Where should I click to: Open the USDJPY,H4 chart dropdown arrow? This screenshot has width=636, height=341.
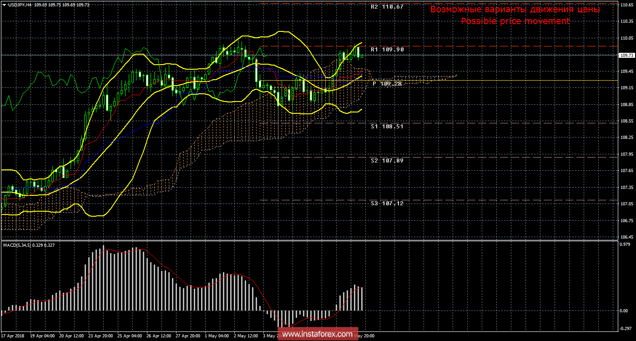4,4
